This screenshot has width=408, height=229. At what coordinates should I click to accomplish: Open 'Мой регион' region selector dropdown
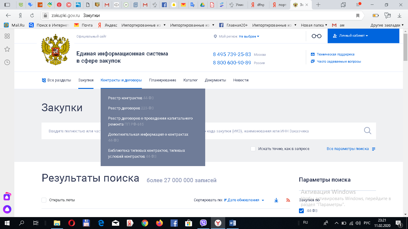tap(249, 36)
